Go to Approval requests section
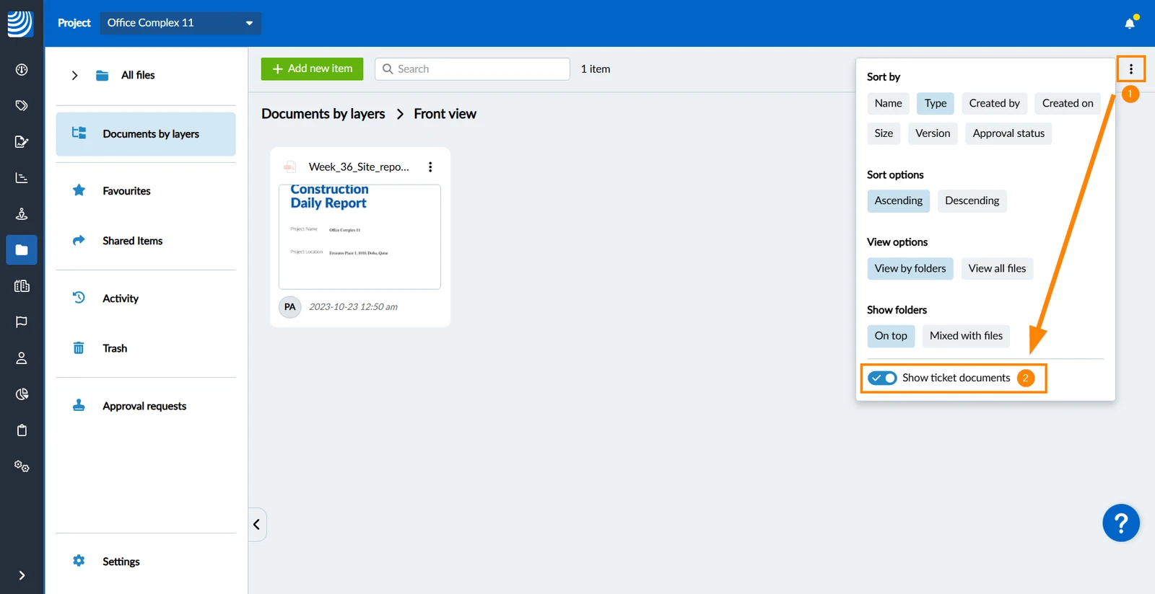 [x=146, y=406]
